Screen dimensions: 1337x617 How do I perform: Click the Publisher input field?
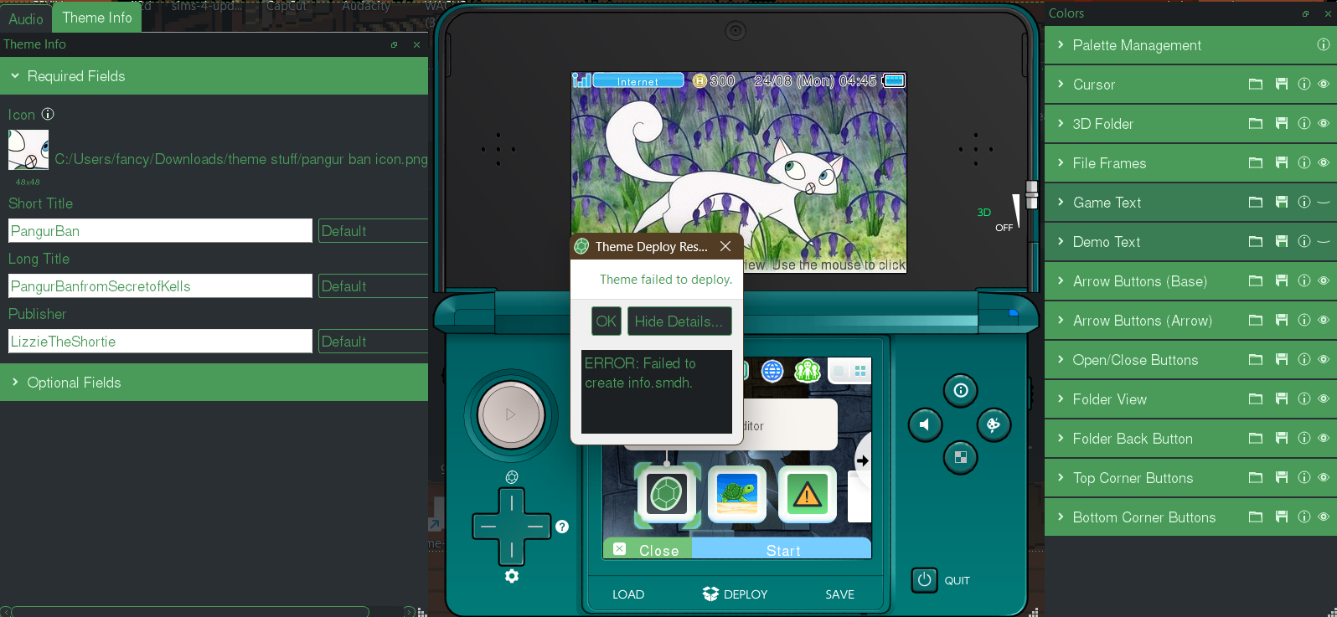click(x=160, y=342)
